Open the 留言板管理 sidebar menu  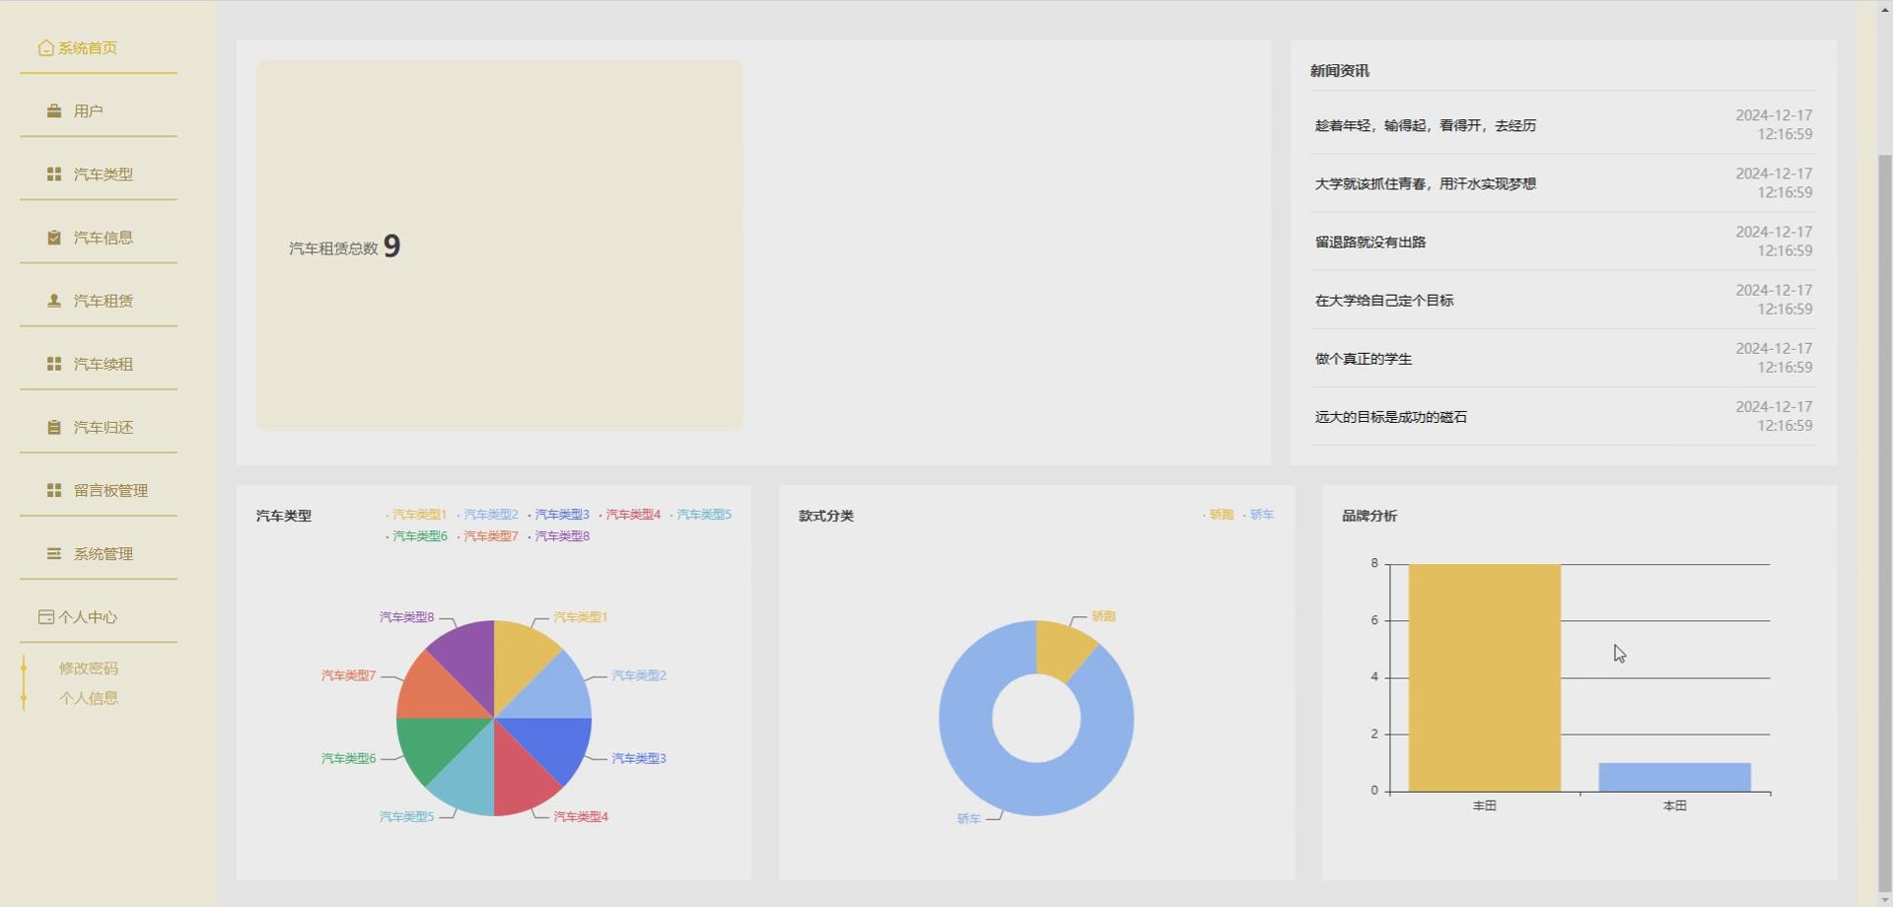99,490
